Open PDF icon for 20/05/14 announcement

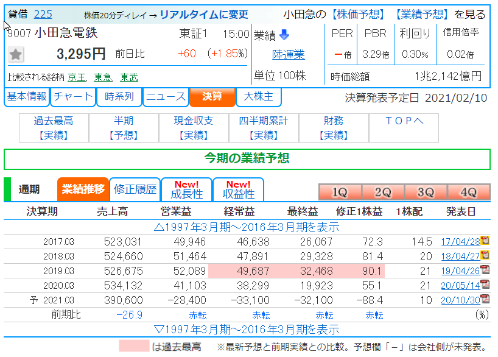485,285
